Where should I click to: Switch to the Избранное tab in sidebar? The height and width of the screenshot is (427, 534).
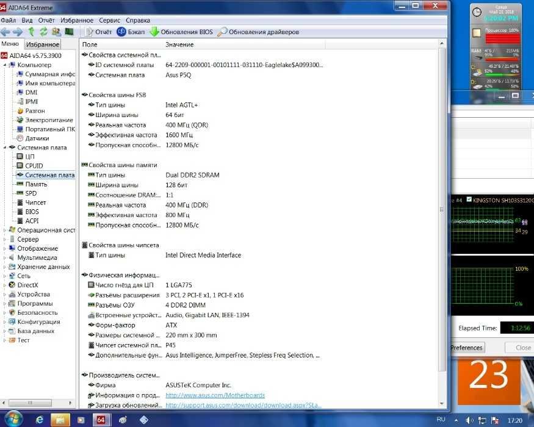43,45
